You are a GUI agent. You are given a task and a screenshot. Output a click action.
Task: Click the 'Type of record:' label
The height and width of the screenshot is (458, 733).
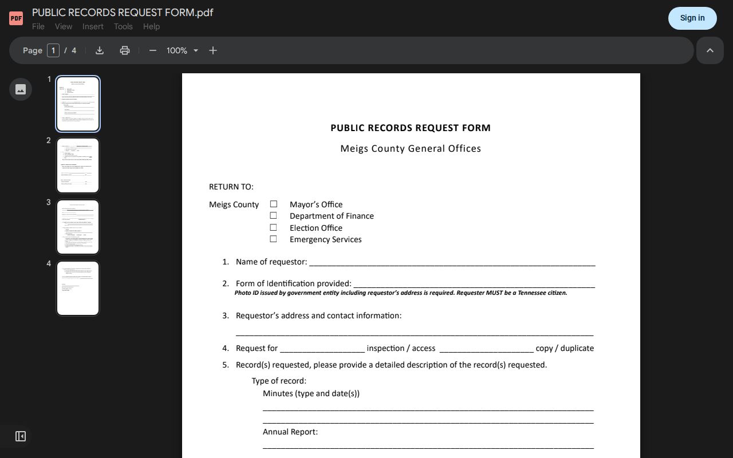tap(279, 381)
